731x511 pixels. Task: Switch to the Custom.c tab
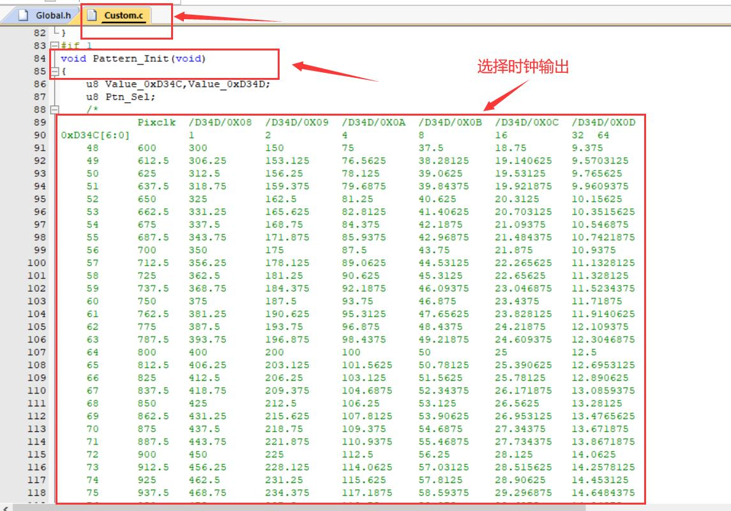pos(117,15)
